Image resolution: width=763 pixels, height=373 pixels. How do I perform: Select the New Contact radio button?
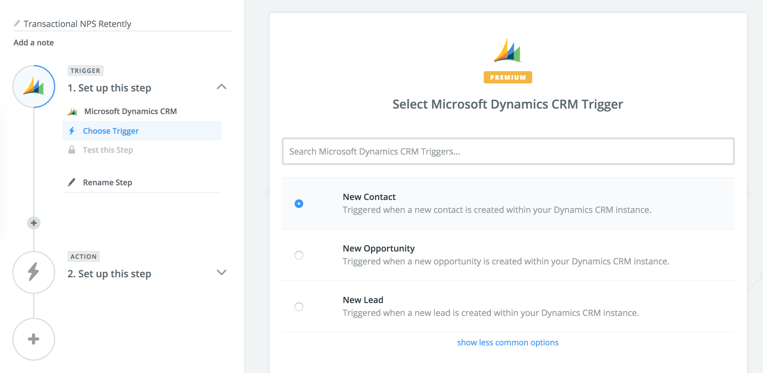pos(299,203)
